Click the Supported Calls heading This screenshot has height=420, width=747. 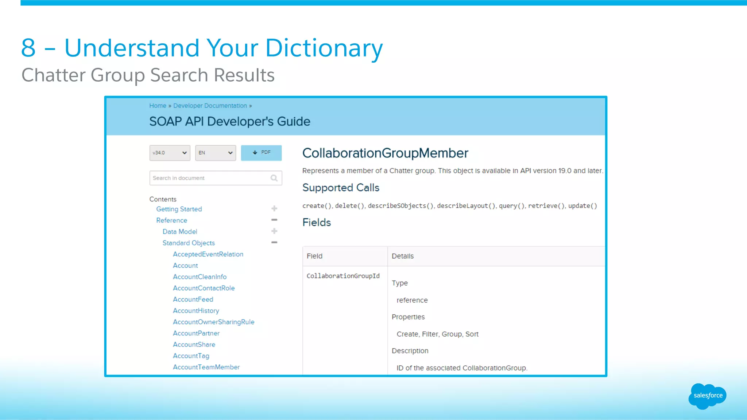[341, 188]
